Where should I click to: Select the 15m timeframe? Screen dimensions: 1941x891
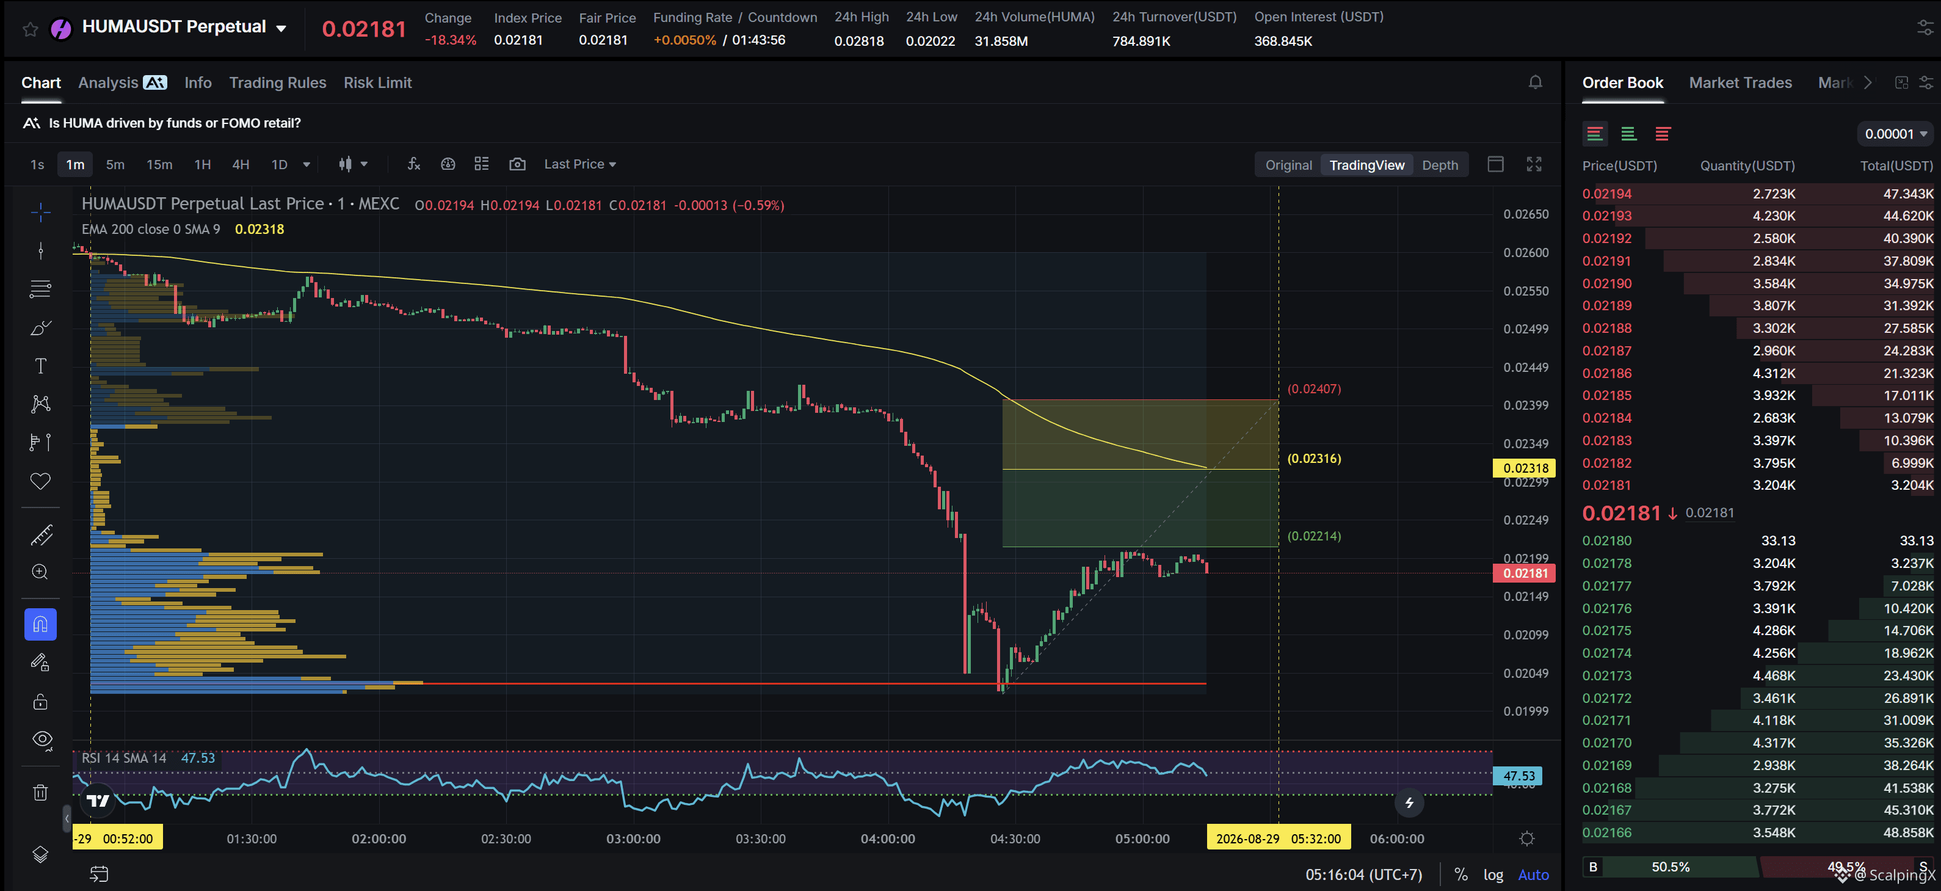(x=159, y=164)
